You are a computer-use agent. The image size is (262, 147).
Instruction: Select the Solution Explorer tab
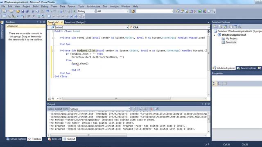pyautogui.click(x=224, y=68)
